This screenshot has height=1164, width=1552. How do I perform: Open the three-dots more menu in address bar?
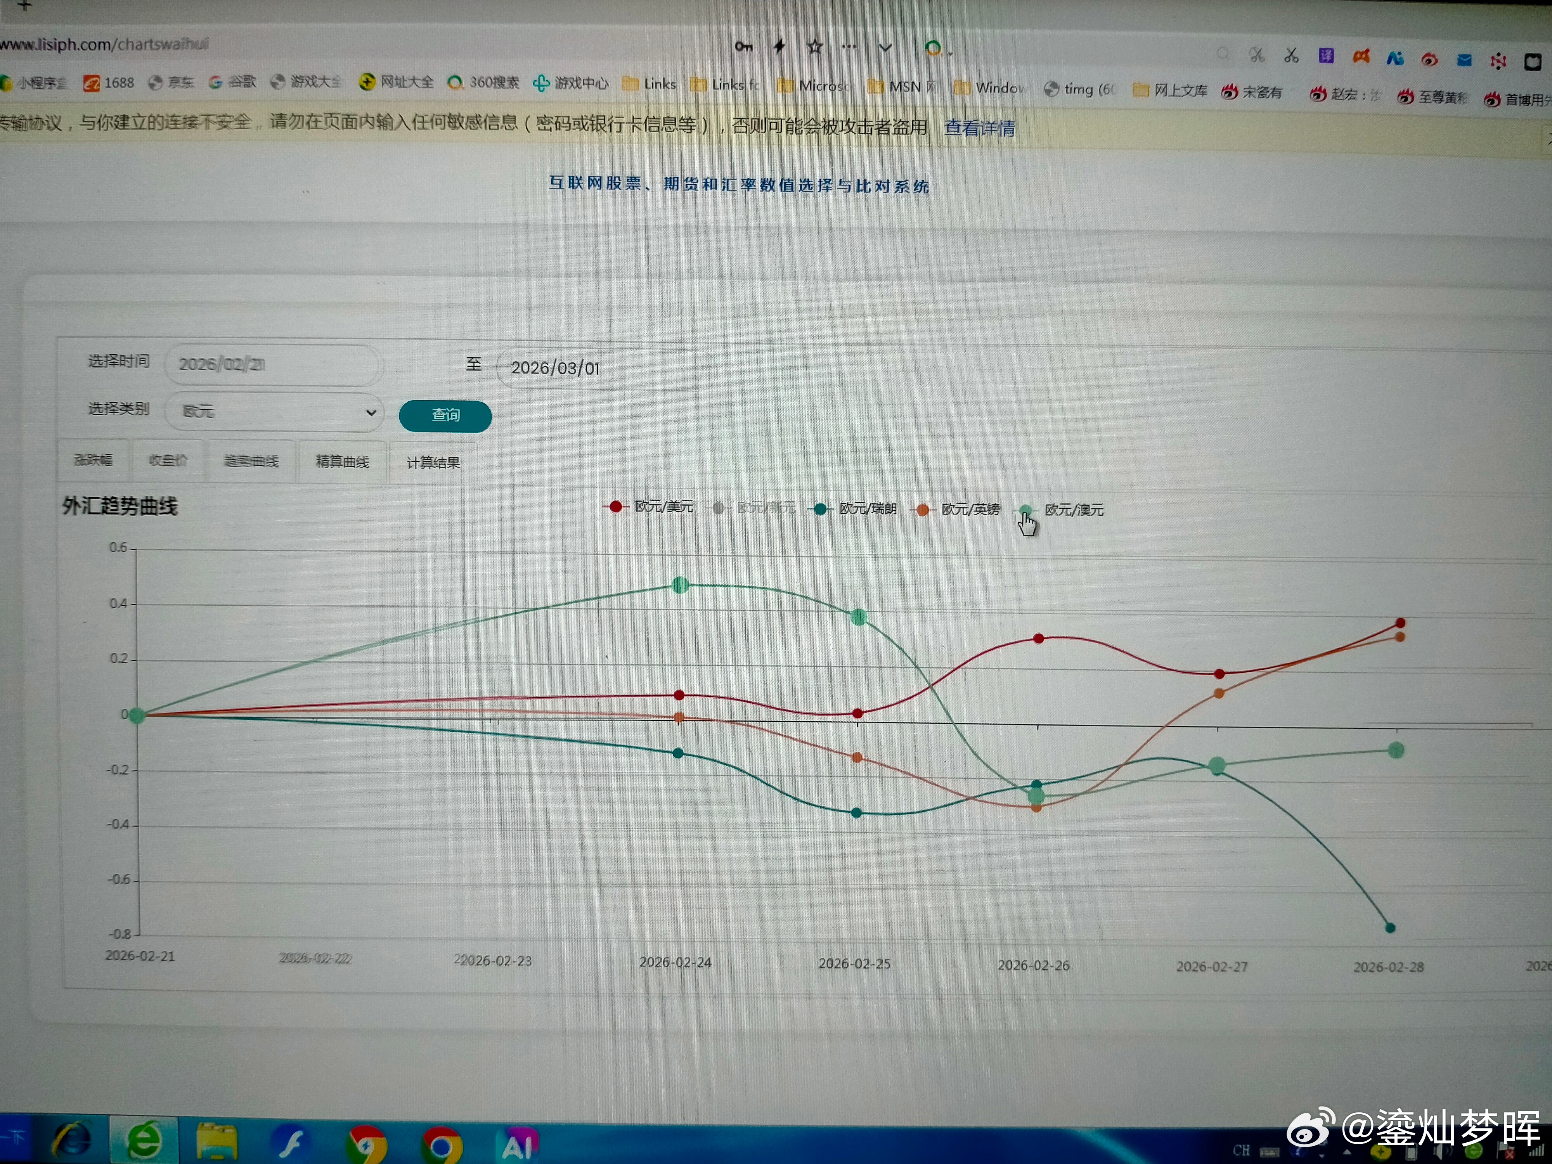849,47
